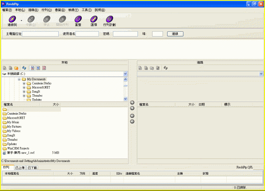Click the download left-arrow transfer button
Image resolution: width=265 pixels, height=191 pixels.
coord(132,116)
